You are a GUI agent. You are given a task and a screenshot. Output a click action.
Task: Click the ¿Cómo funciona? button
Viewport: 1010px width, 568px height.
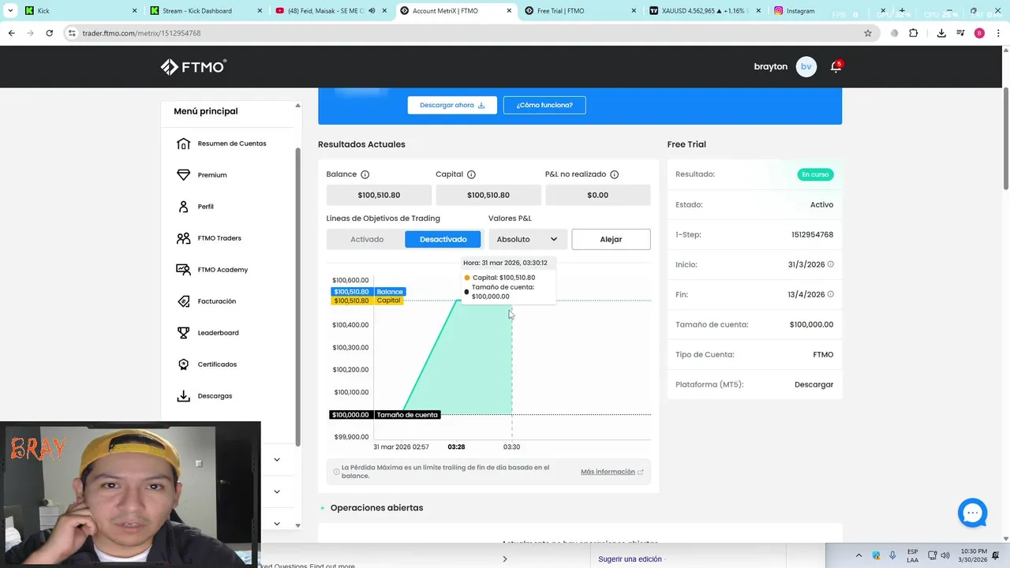tap(544, 105)
